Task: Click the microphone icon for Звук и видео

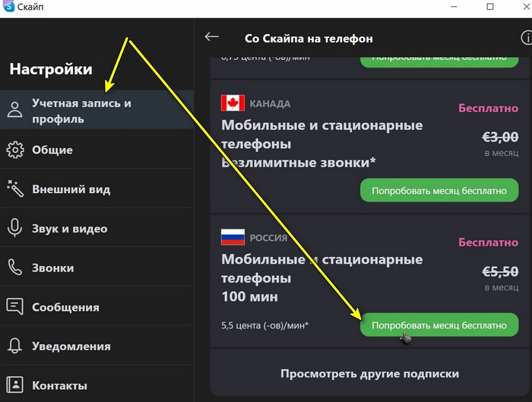Action: click(14, 228)
